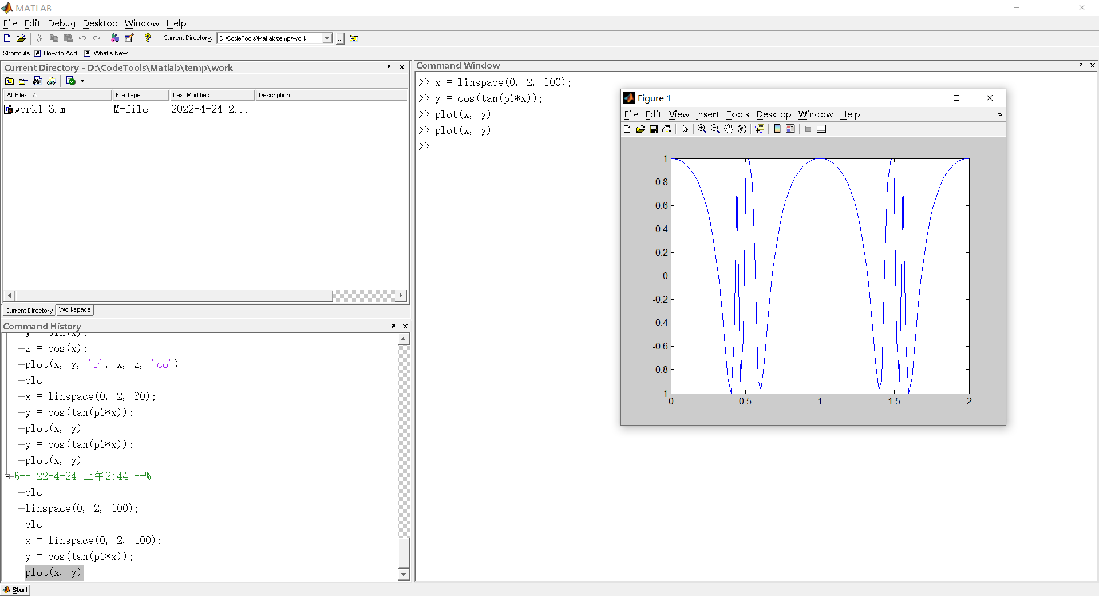Image resolution: width=1099 pixels, height=596 pixels.
Task: Save figure with floppy disk icon
Action: (x=654, y=129)
